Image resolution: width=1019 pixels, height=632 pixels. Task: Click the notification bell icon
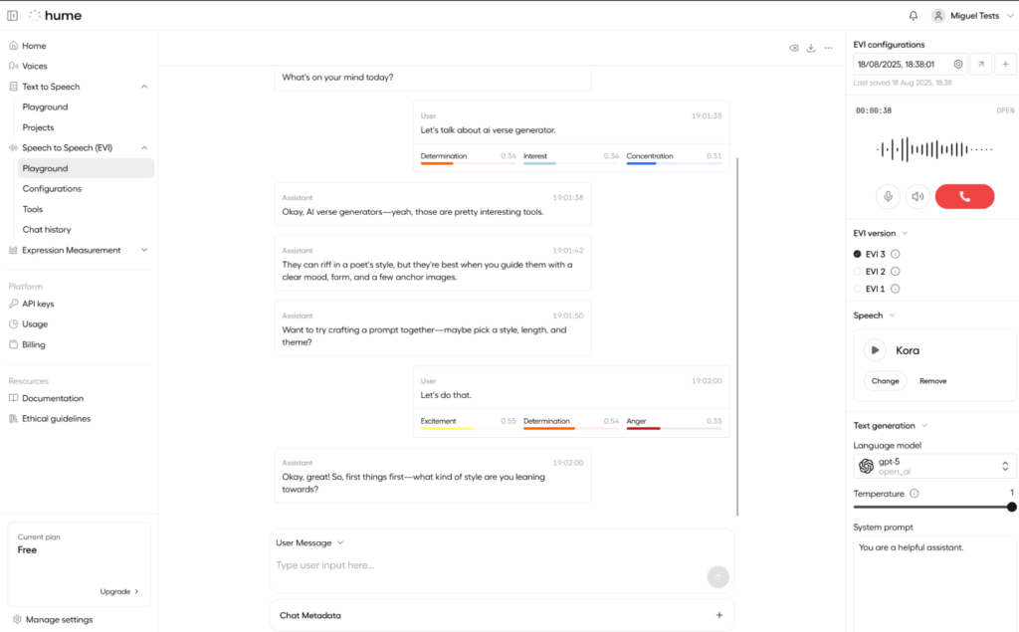914,16
